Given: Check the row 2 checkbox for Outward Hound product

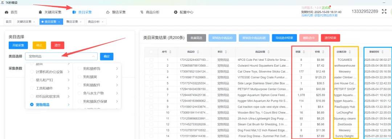Looking at the screenshot, I should coord(151,66).
